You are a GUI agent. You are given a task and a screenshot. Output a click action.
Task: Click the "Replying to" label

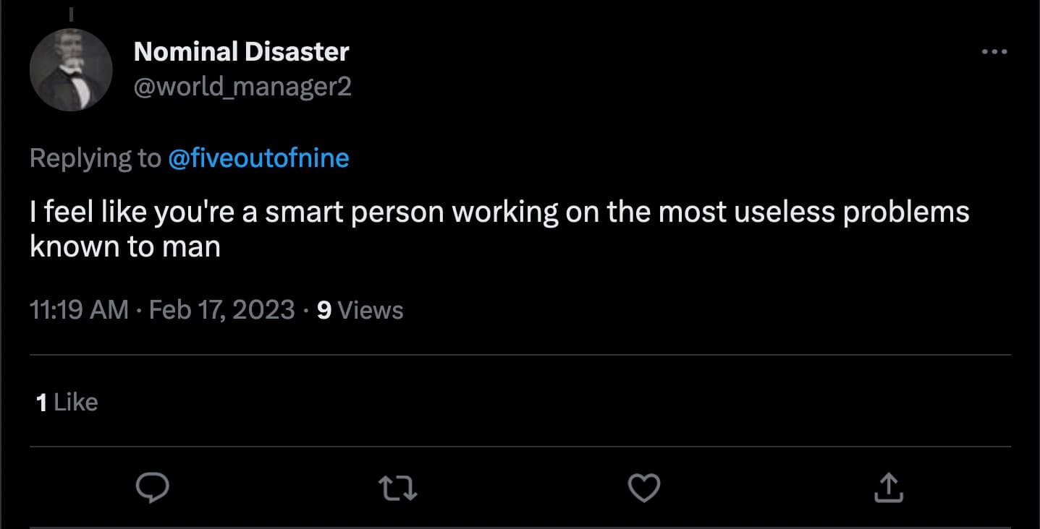tap(95, 158)
